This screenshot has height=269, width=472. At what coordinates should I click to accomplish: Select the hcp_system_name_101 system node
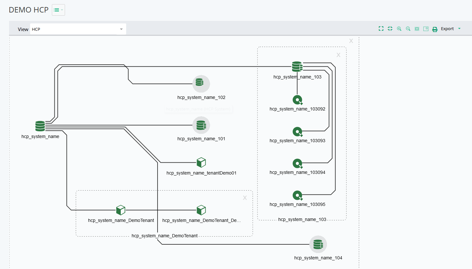[x=201, y=125]
